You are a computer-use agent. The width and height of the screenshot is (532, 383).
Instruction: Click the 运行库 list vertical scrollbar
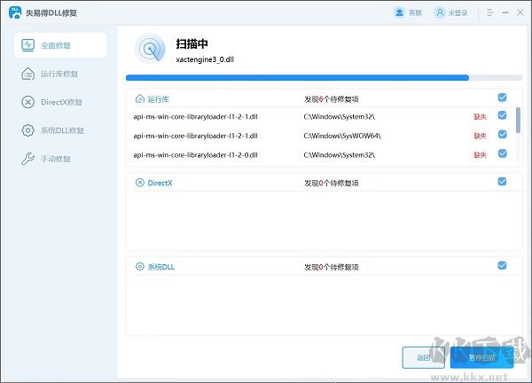(x=518, y=120)
